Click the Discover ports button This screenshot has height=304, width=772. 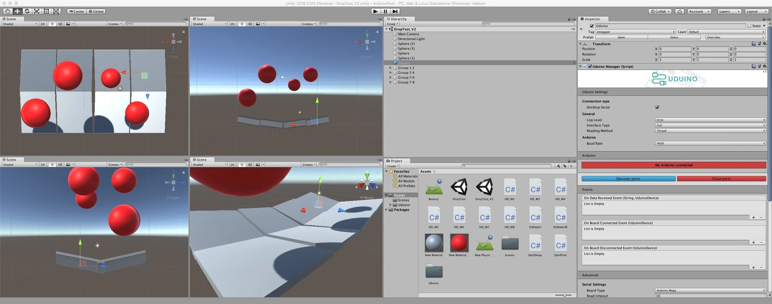tap(628, 179)
